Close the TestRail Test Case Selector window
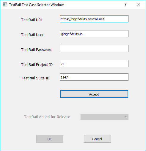This screenshot has width=146, height=151. pyautogui.click(x=139, y=4)
